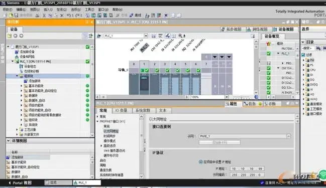
Task: Click the device view grid icon
Action: (x=174, y=36)
